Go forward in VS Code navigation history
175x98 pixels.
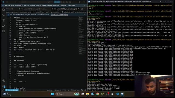(19, 2)
